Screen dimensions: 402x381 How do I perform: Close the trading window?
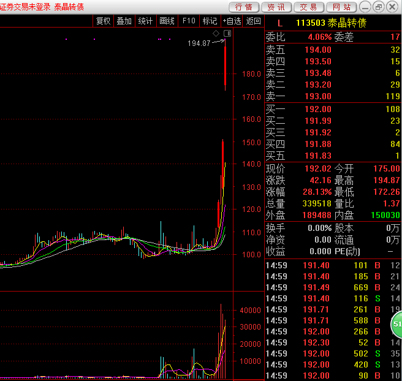tap(392, 7)
